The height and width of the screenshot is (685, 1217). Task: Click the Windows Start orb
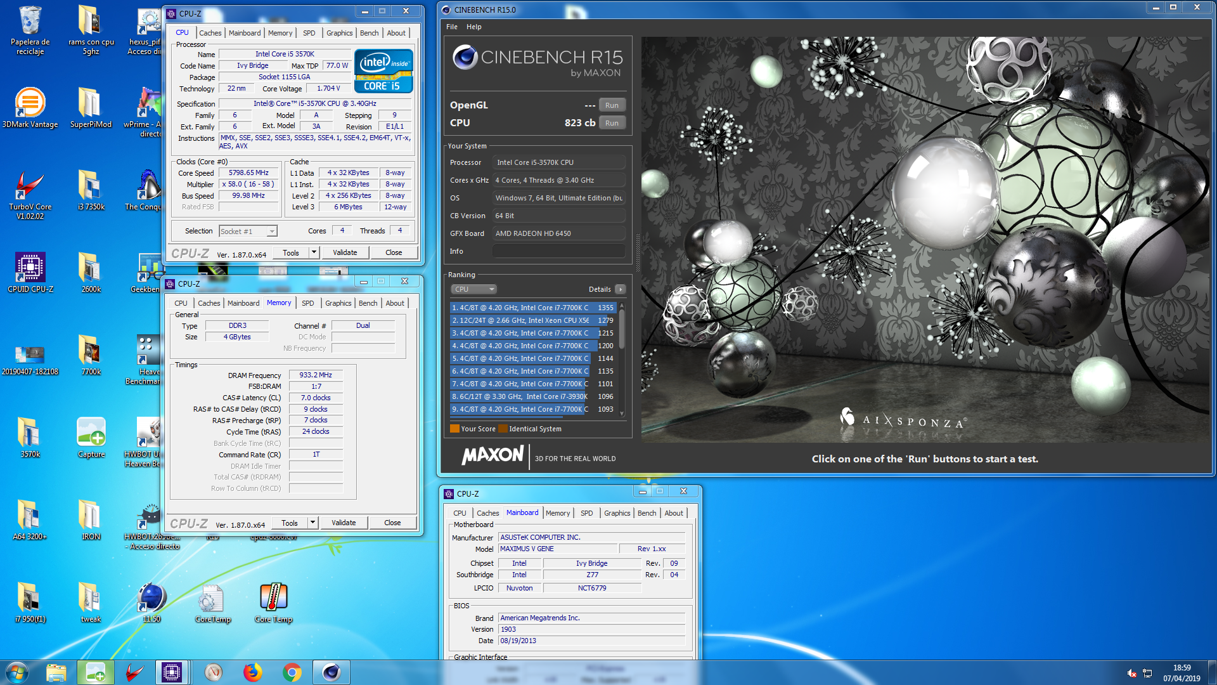[17, 672]
